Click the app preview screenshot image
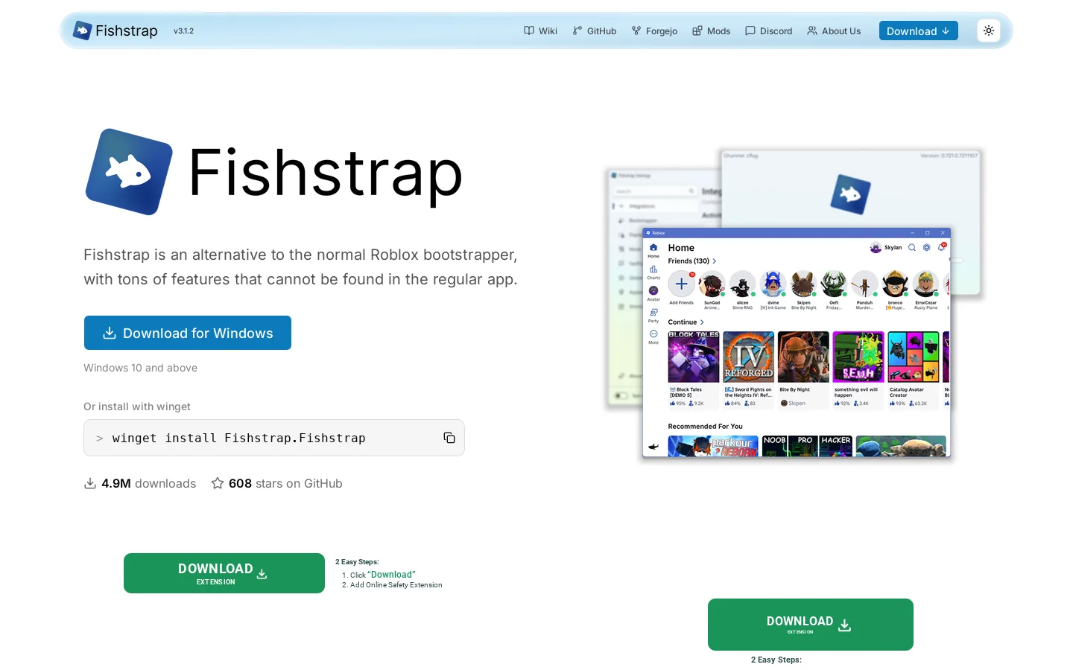This screenshot has width=1073, height=670. click(793, 305)
